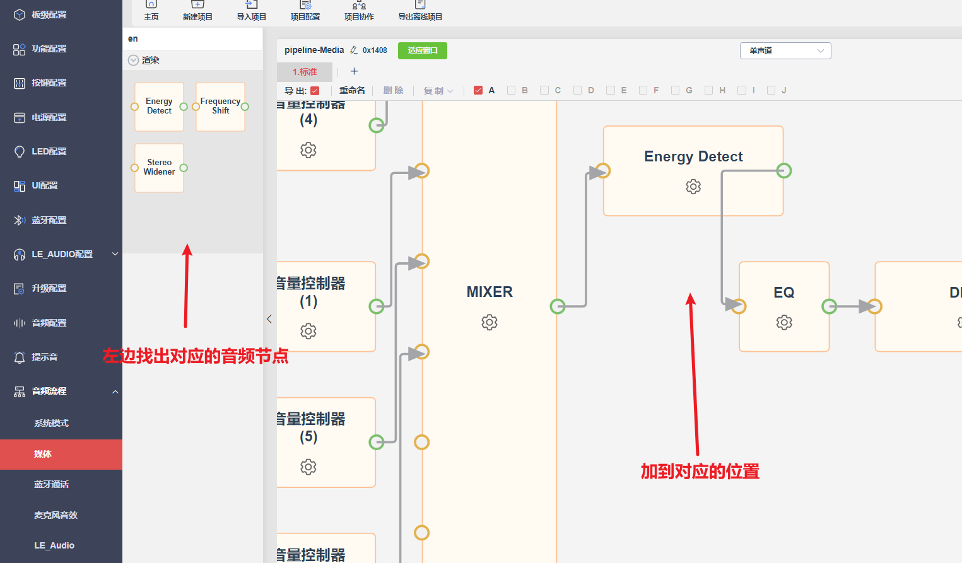Add a new pipeline tab
Screen dimensions: 962x563
coord(354,71)
